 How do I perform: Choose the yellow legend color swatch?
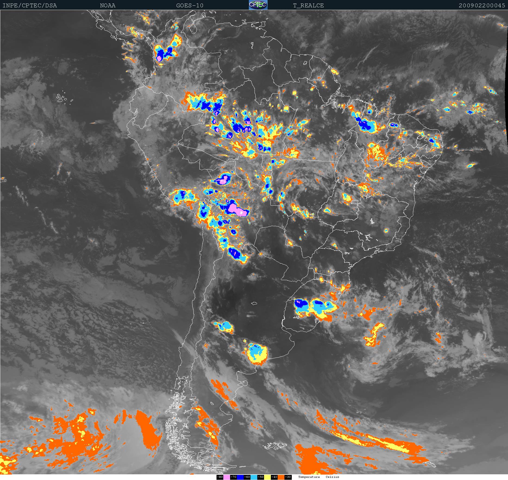pos(267,477)
